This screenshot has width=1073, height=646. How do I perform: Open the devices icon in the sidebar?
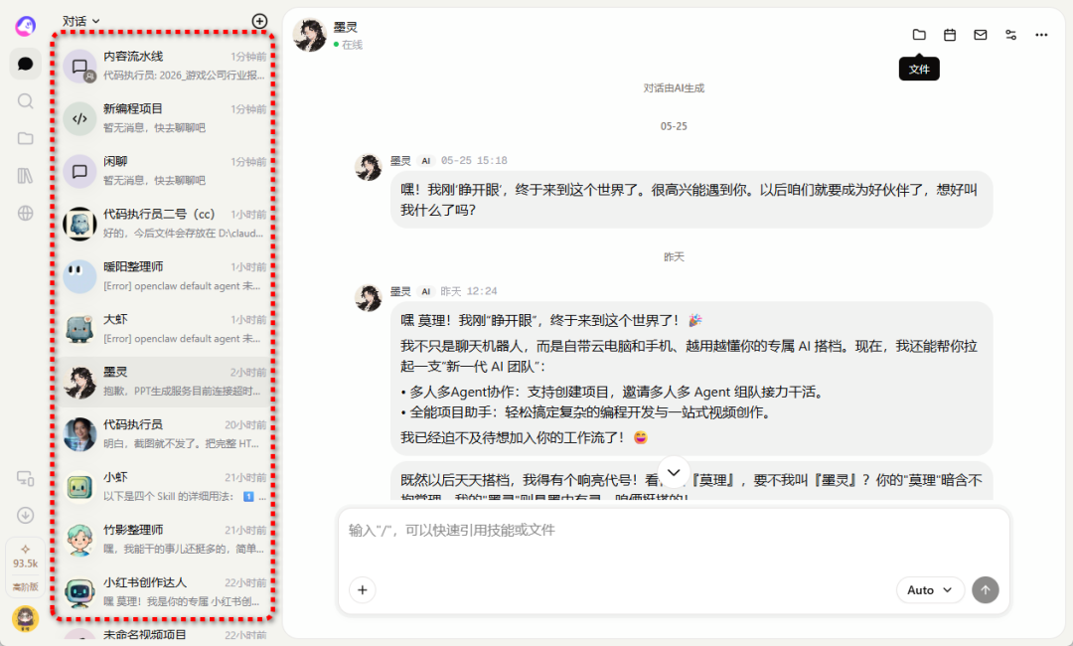pos(25,478)
